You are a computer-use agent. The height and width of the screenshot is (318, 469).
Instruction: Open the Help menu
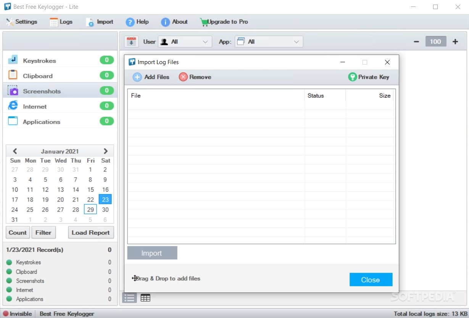137,22
